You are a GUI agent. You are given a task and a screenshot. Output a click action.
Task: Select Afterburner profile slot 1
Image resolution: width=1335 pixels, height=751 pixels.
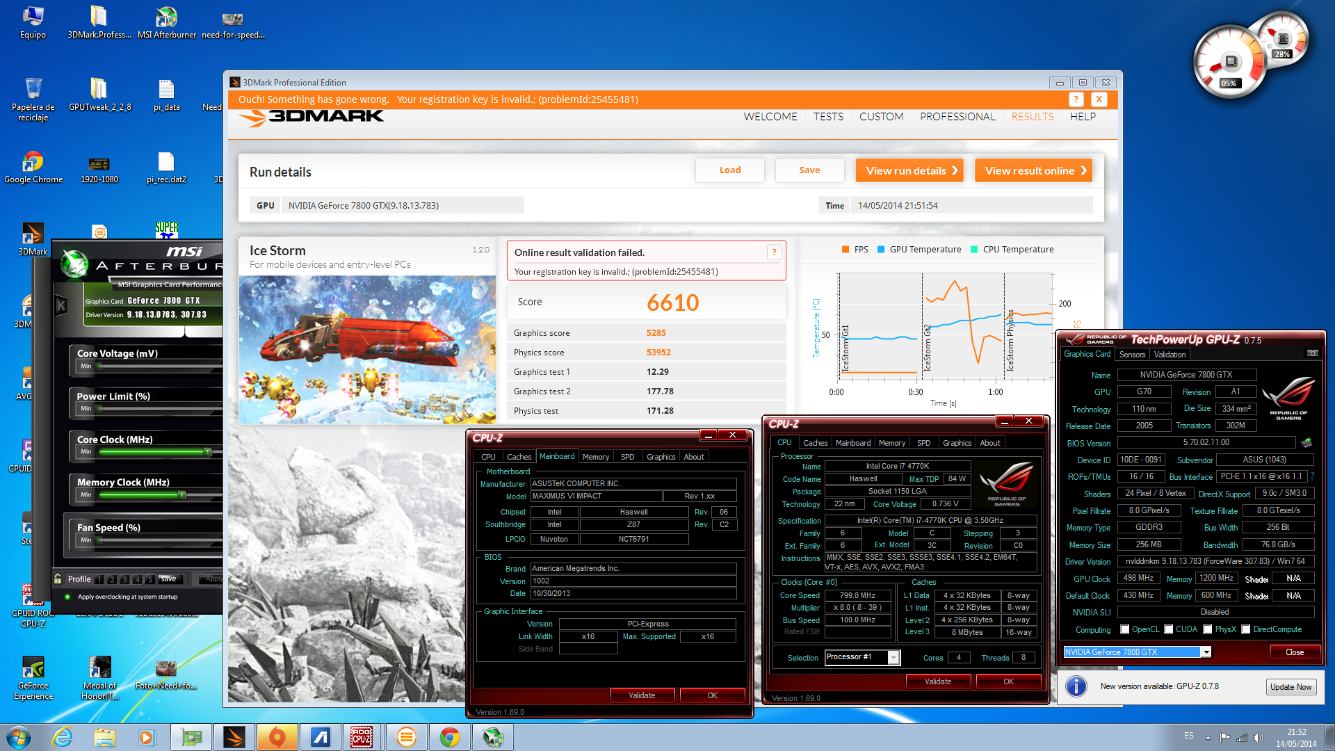coord(99,579)
